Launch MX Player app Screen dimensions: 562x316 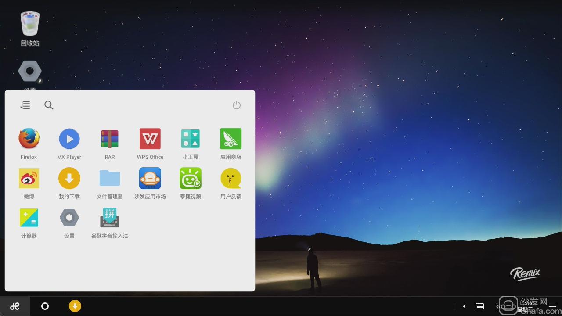point(69,139)
